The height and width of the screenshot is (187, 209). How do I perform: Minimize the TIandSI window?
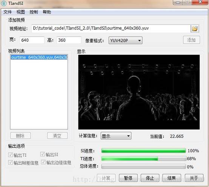point(178,2)
